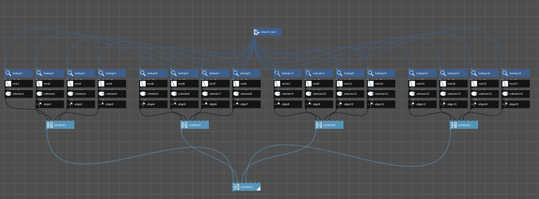Click the align icon on align15

tap(505, 104)
